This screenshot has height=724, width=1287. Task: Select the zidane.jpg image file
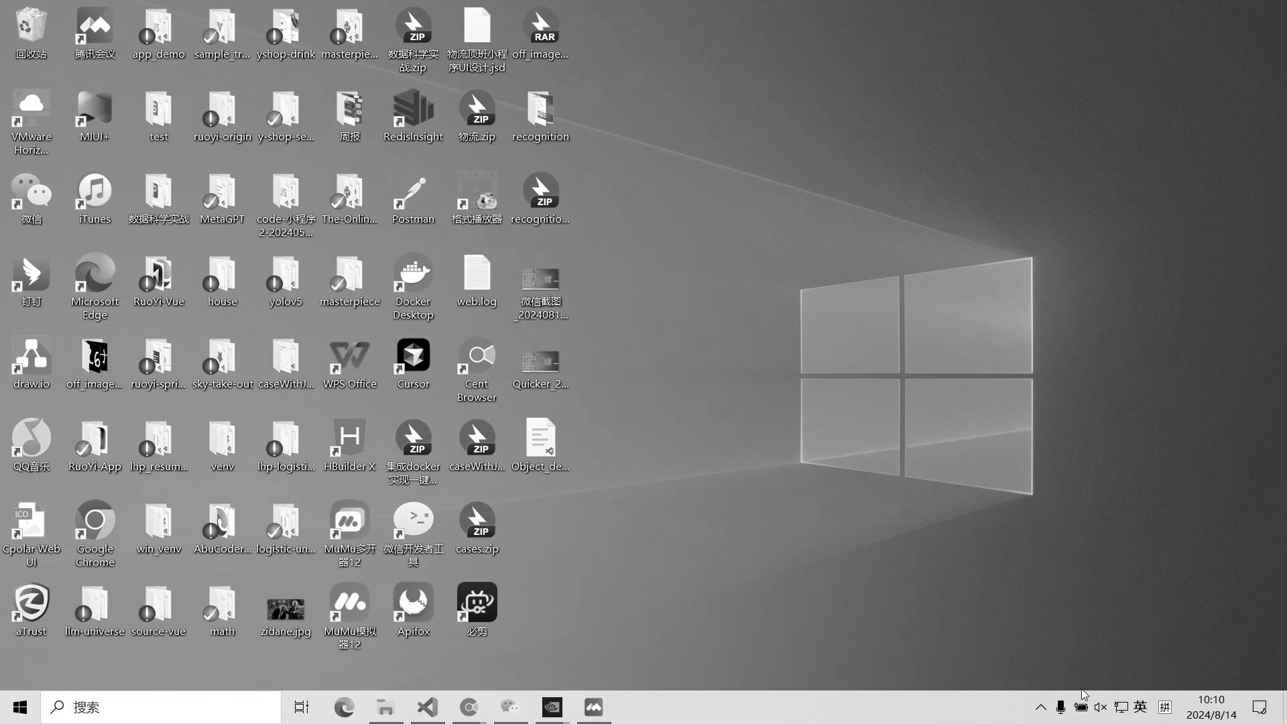[x=286, y=617]
